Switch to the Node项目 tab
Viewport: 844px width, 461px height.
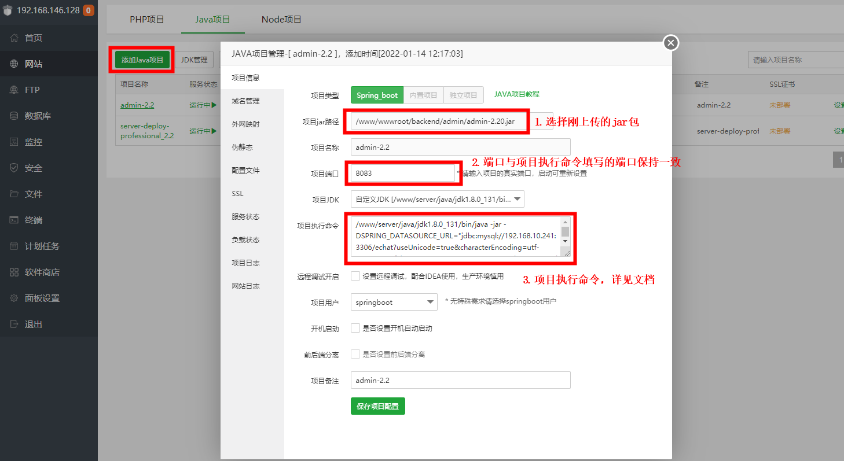[281, 19]
